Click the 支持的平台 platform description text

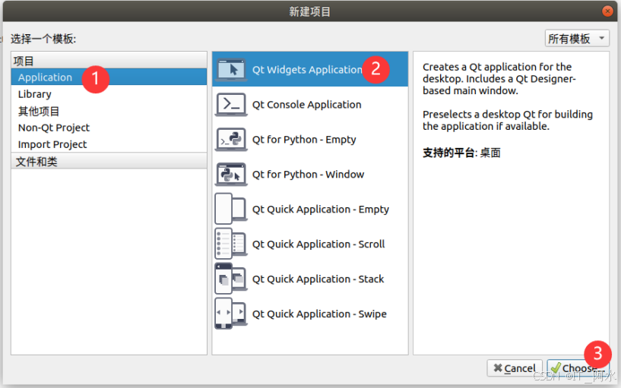[461, 153]
